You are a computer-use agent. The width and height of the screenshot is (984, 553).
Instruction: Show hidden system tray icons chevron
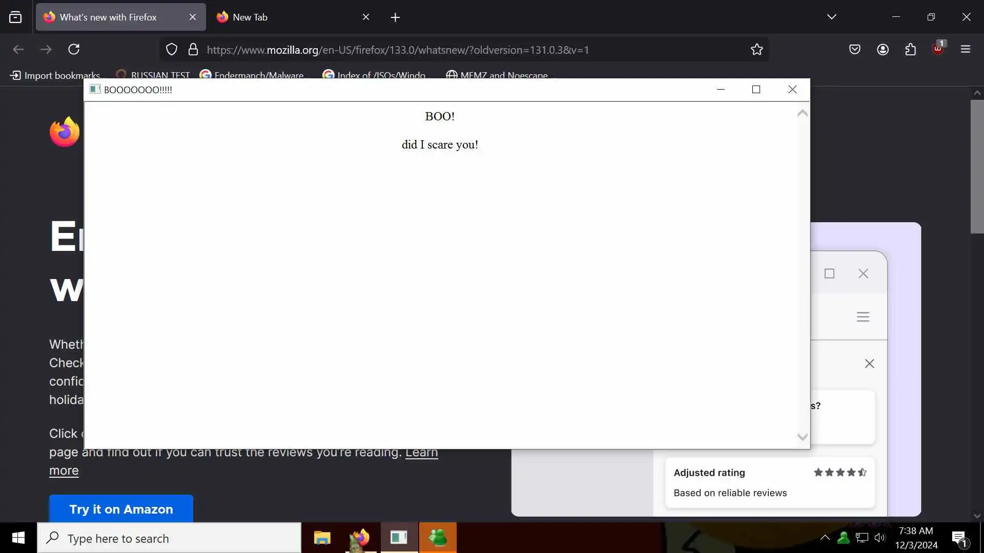(x=825, y=538)
